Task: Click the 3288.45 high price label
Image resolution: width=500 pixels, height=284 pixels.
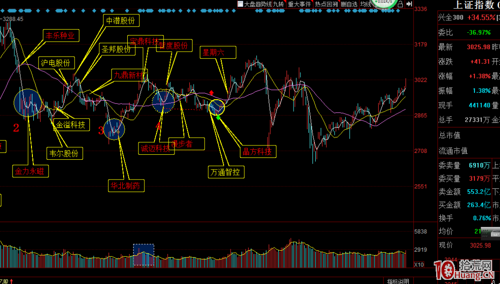Action: point(13,19)
